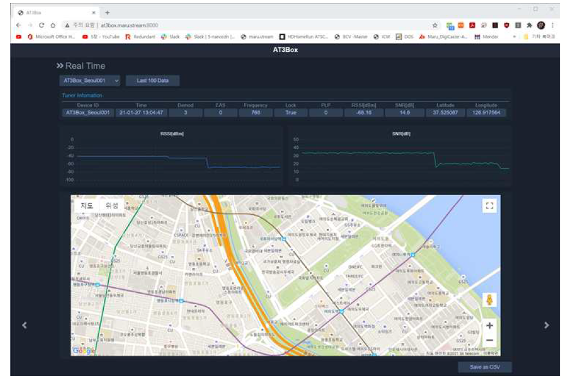567x379 pixels.
Task: Open the maru.stream bookmark
Action: click(x=257, y=37)
